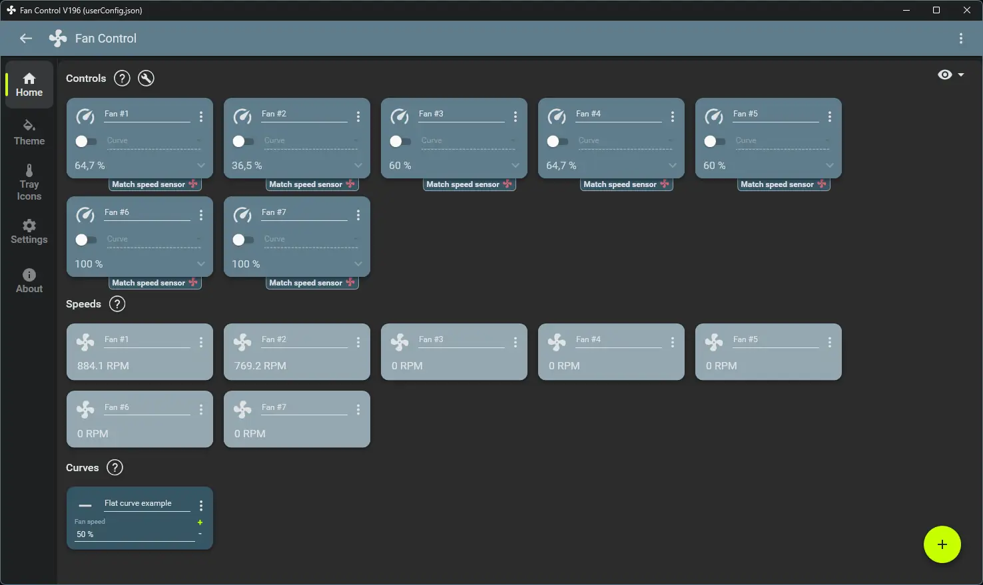Click Match speed sensor under Fan #5
This screenshot has height=585, width=983.
(783, 184)
